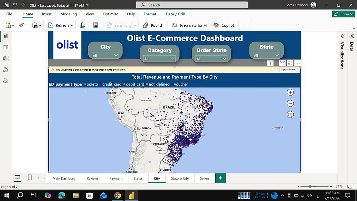The width and height of the screenshot is (357, 201).
Task: Click the zoom slider handle
Action: coord(310,186)
